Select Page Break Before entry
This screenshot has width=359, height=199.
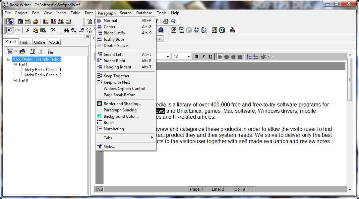click(125, 95)
